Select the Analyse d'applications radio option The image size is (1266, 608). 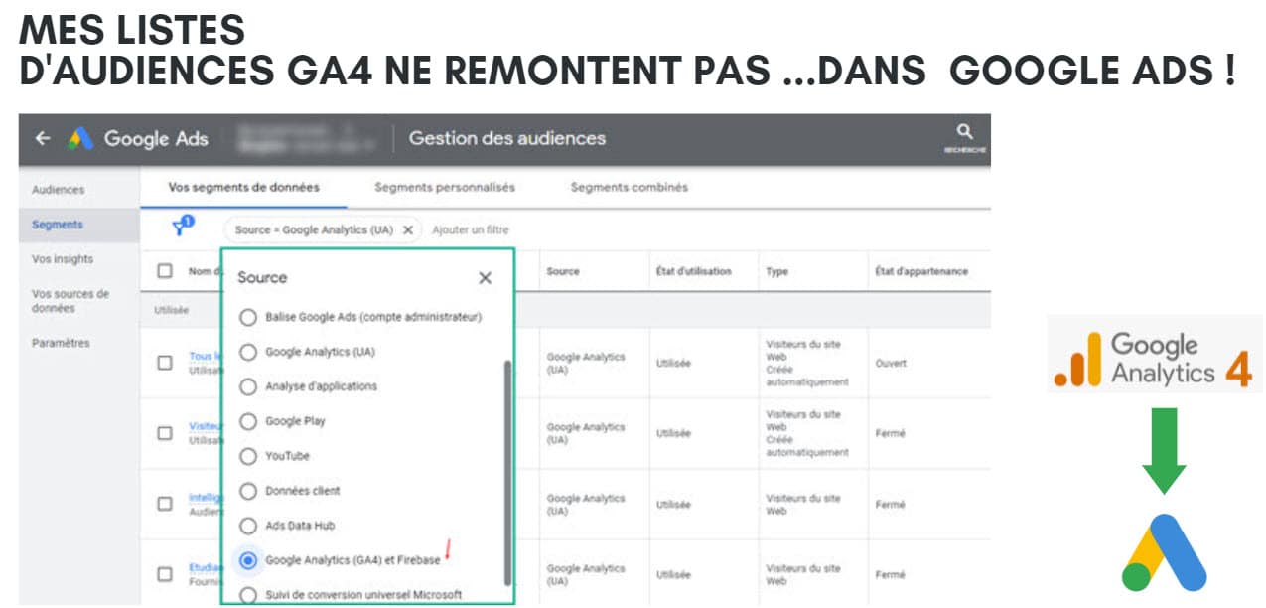tap(248, 386)
